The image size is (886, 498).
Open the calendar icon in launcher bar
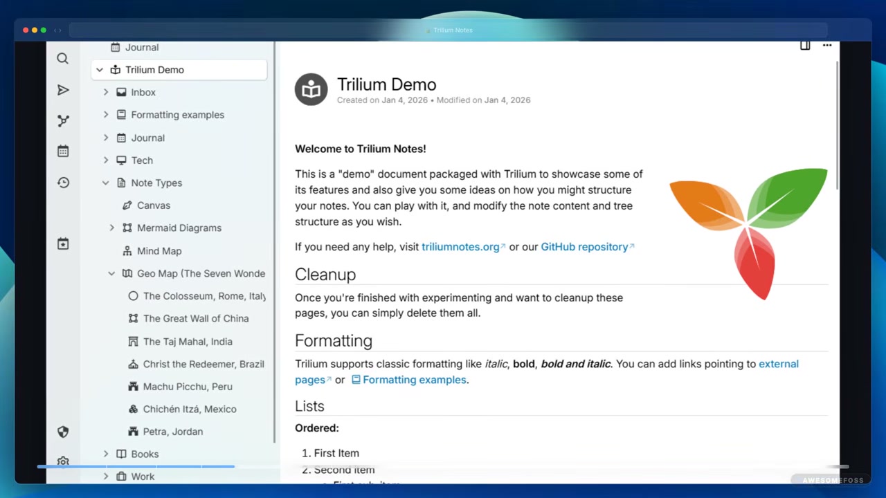63,151
